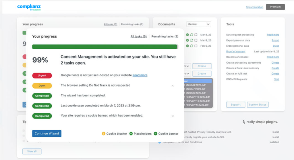This screenshot has height=160, width=294.
Task: Switch to All tasks (5) tab
Action: 138,37
